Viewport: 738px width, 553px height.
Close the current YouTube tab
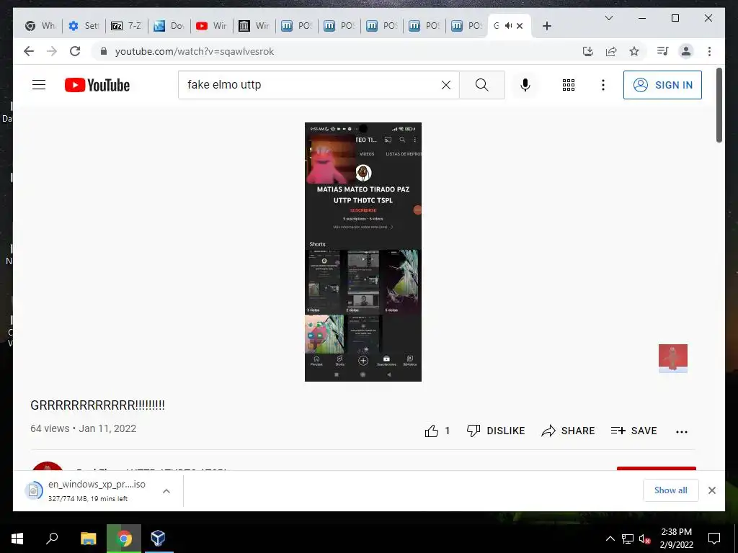pyautogui.click(x=520, y=26)
